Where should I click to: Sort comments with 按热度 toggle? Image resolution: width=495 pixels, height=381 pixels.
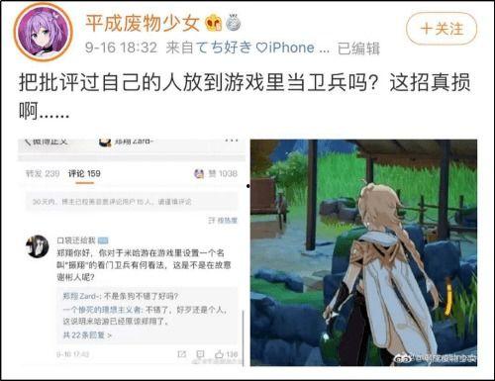(x=223, y=221)
